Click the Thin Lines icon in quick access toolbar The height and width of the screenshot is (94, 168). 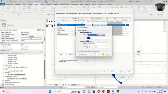[47, 1]
